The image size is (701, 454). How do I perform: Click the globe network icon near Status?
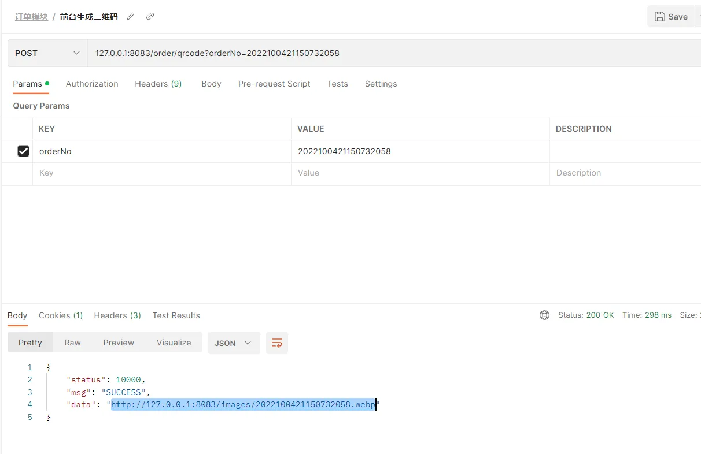point(544,315)
